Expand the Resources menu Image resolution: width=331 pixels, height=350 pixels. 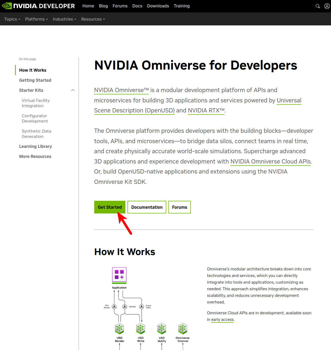tap(93, 19)
